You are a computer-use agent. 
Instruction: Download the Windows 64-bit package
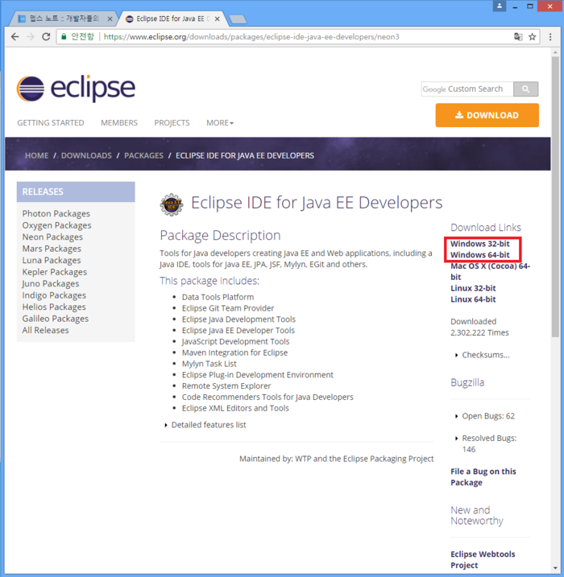[x=480, y=255]
